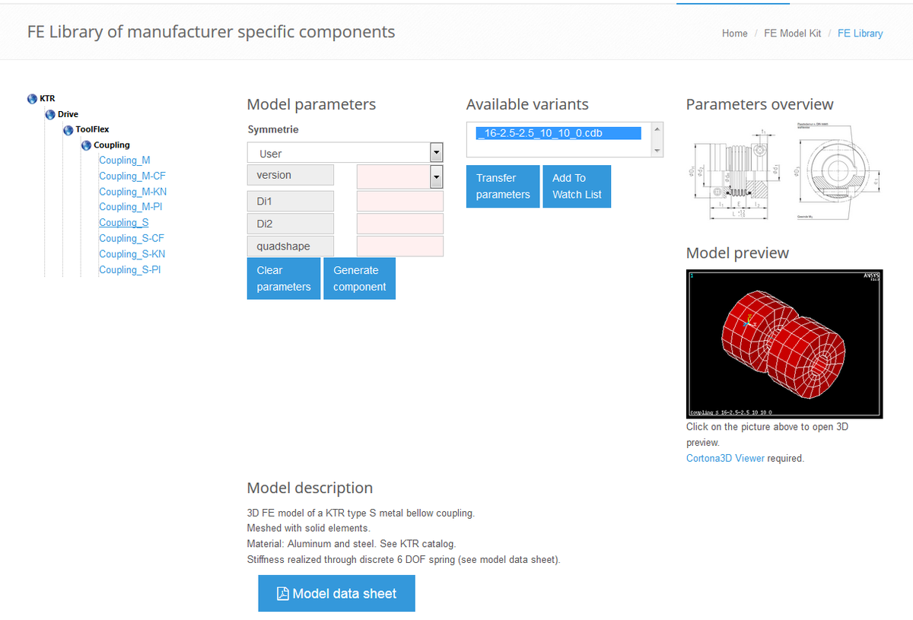
Task: Select variant _16-2.5-2.5_10_10_0.cdb
Action: [x=558, y=133]
